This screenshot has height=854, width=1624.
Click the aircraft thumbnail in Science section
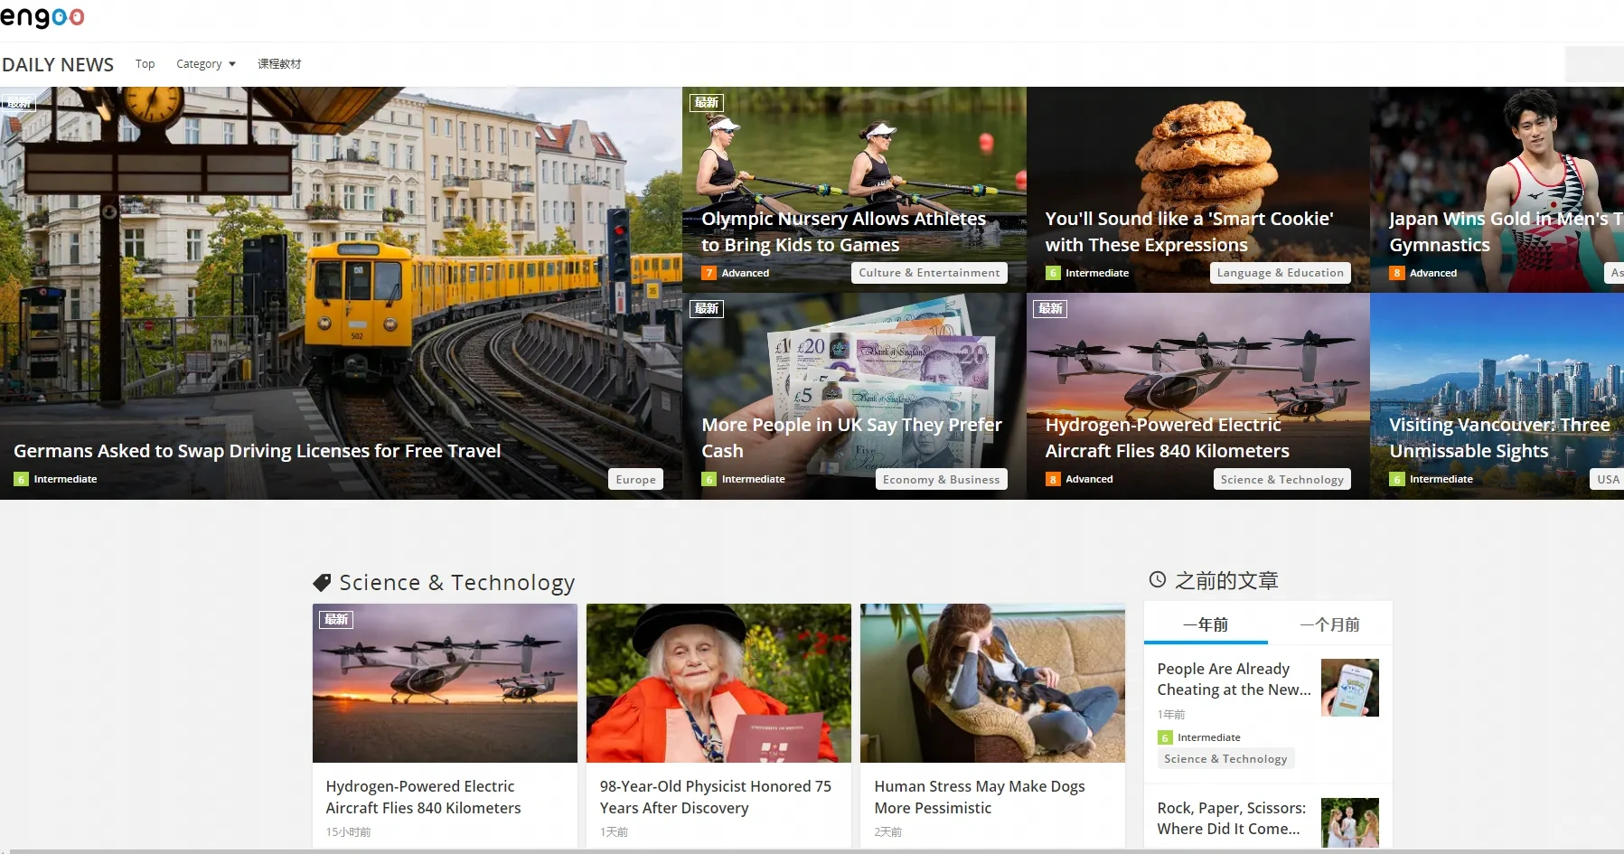click(445, 683)
